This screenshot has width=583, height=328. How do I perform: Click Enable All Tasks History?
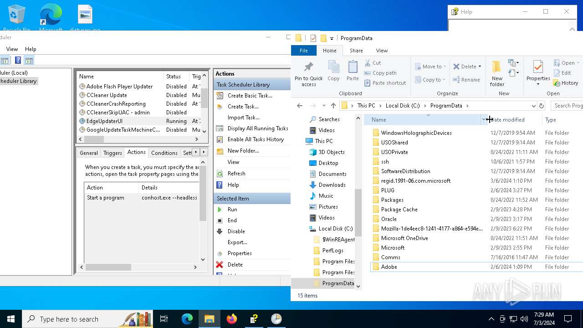click(x=256, y=139)
